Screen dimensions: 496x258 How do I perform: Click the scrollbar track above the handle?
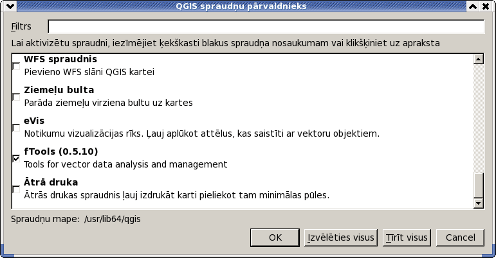coord(478,118)
